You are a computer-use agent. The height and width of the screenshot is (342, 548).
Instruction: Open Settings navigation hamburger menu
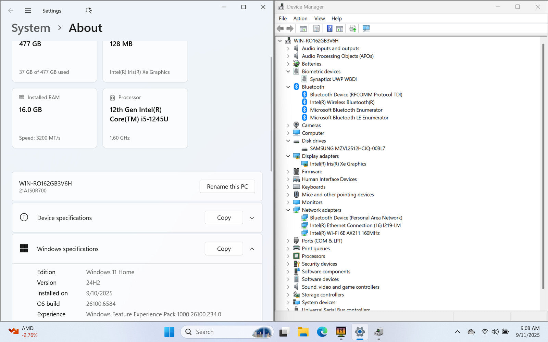(x=28, y=11)
